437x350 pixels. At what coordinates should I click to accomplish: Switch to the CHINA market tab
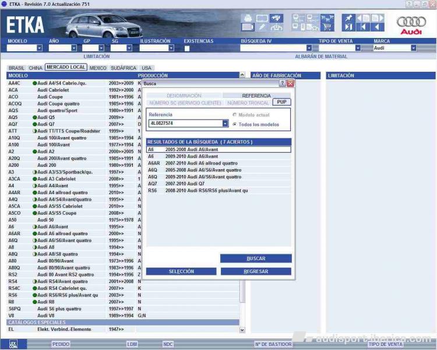36,68
